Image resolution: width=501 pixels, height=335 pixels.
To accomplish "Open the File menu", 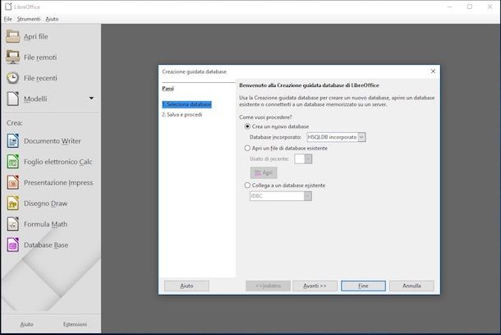I will click(8, 19).
